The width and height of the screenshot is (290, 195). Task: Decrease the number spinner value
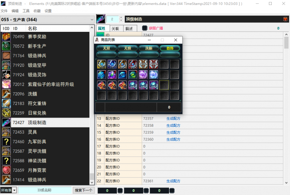(121, 21)
